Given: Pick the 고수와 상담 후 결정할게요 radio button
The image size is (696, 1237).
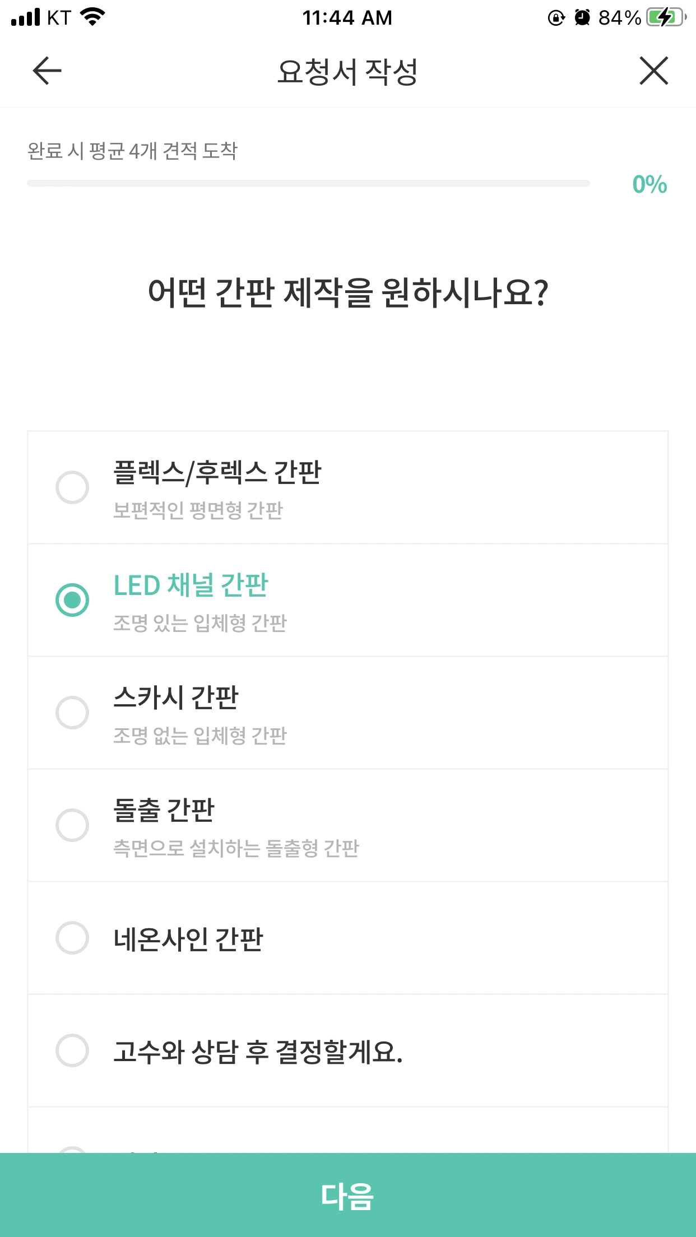Looking at the screenshot, I should coord(72,1050).
